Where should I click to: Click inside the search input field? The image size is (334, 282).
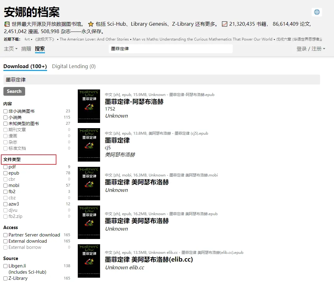point(170,49)
